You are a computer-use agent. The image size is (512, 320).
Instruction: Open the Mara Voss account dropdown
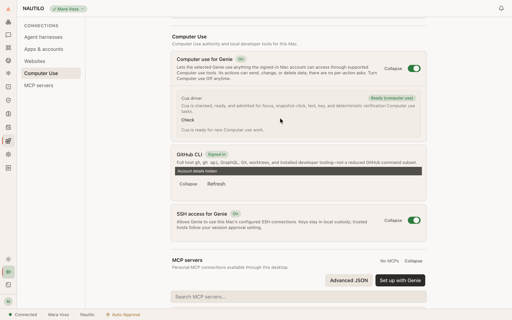click(68, 9)
